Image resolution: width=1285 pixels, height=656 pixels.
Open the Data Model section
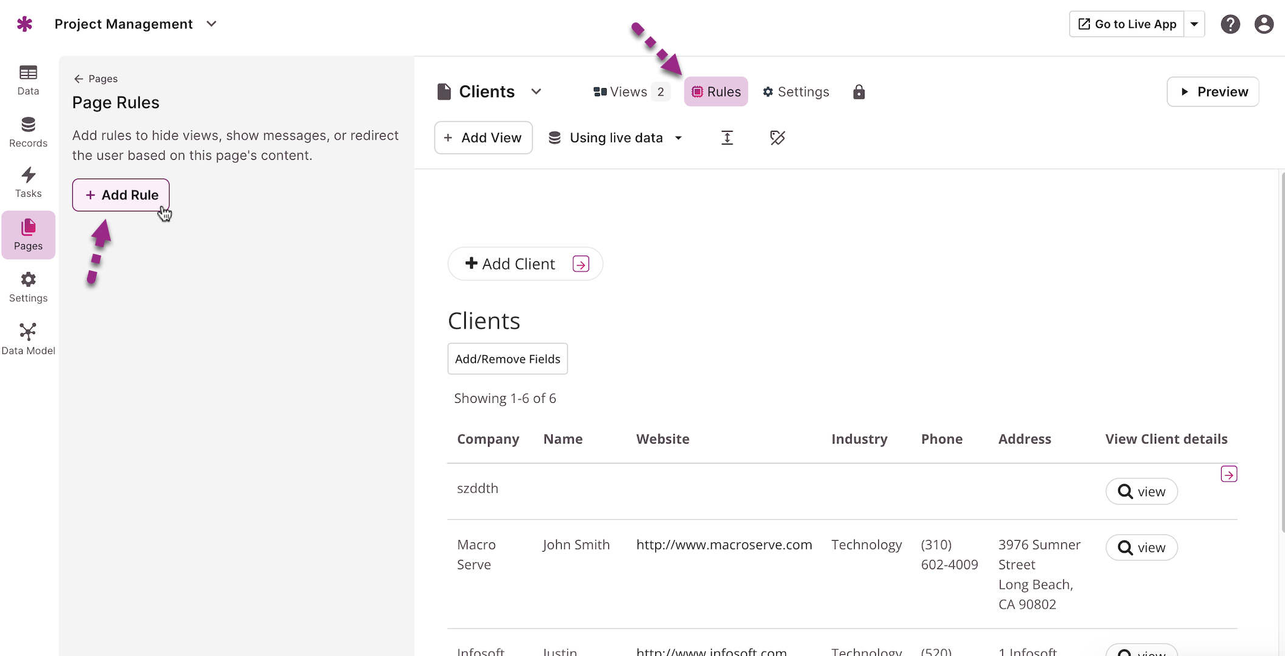click(x=28, y=340)
